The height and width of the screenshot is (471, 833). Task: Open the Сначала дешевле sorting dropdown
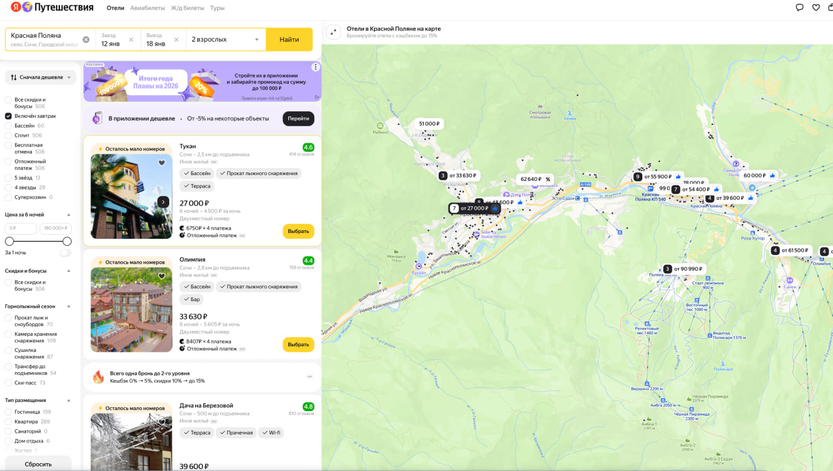(40, 77)
